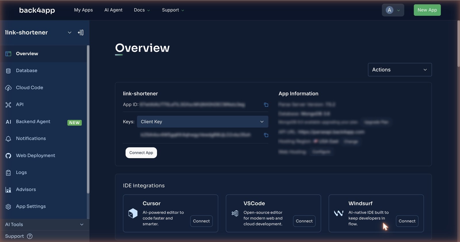Connect the Cursor IDE integration

coord(201,221)
